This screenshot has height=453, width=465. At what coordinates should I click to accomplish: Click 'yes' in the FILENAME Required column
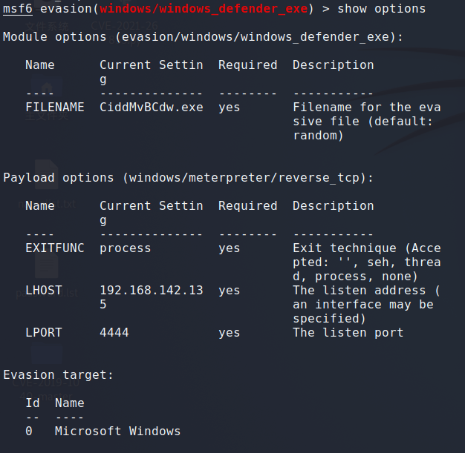click(230, 108)
